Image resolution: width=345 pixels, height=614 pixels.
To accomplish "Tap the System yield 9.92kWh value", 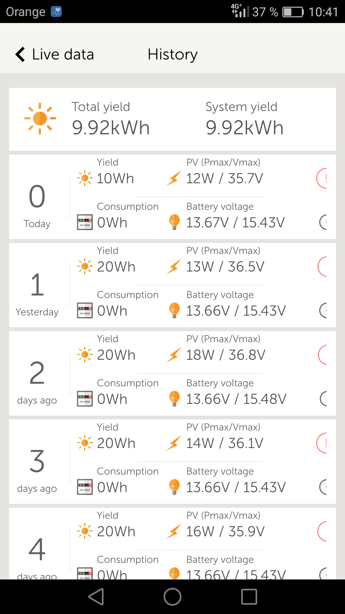I will pyautogui.click(x=244, y=128).
